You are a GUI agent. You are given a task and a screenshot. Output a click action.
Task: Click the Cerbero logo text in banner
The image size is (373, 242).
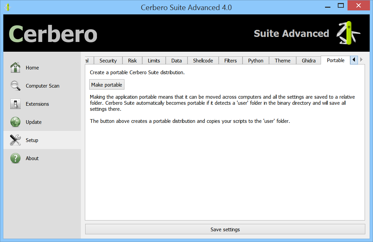coord(53,34)
